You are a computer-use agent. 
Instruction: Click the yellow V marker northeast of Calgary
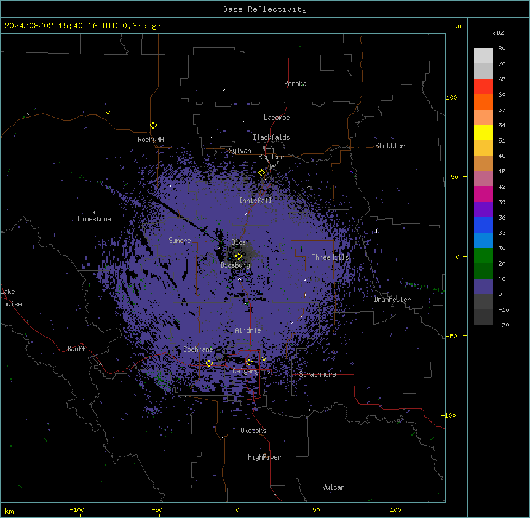pyautogui.click(x=264, y=359)
